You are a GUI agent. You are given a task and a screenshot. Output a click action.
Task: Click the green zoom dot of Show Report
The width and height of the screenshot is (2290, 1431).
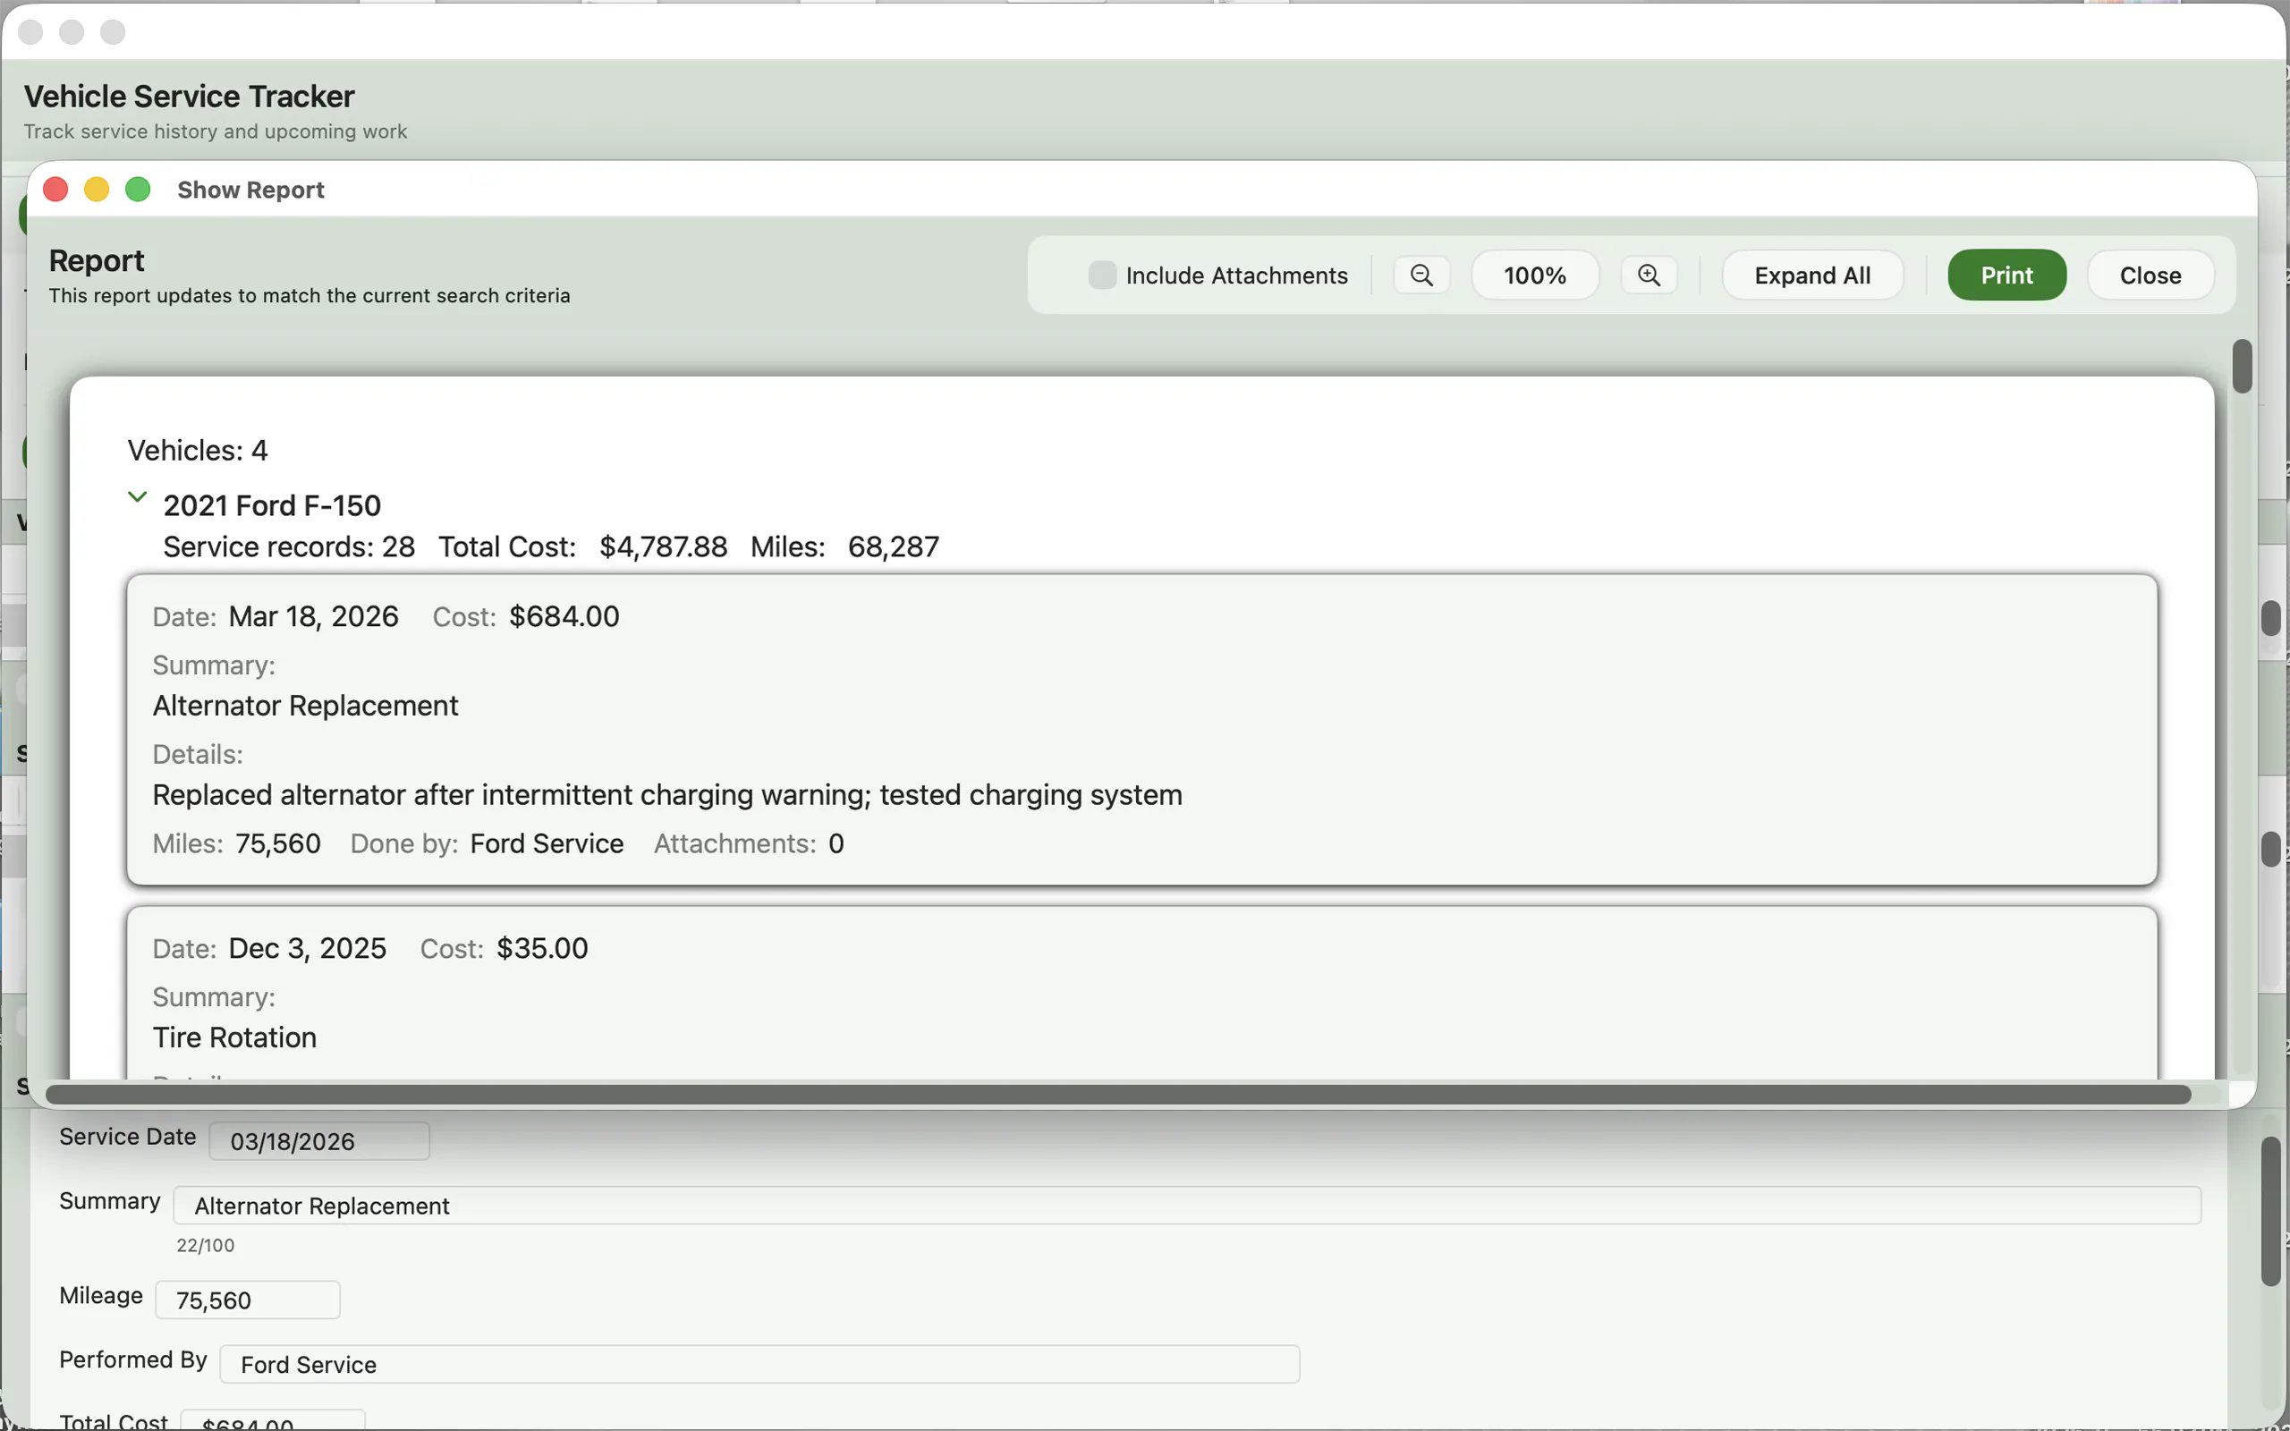point(138,190)
